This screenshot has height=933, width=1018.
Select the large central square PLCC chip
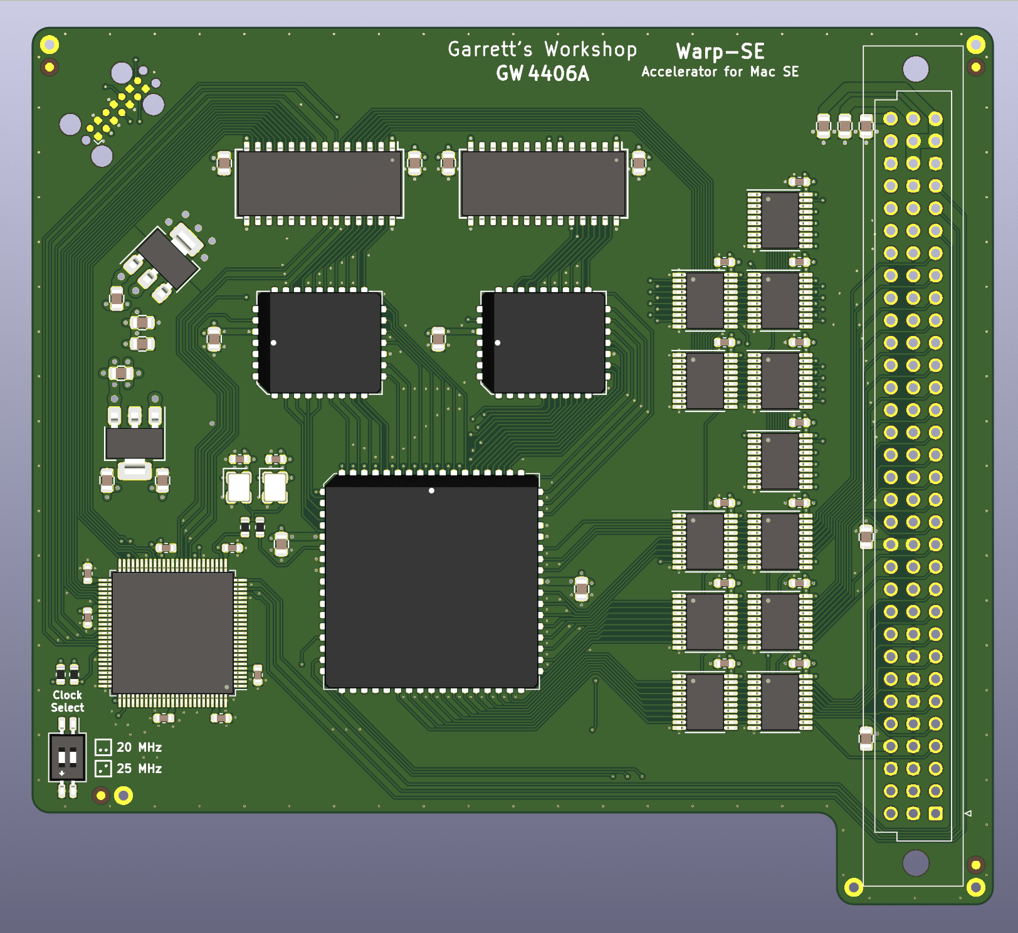pyautogui.click(x=431, y=581)
